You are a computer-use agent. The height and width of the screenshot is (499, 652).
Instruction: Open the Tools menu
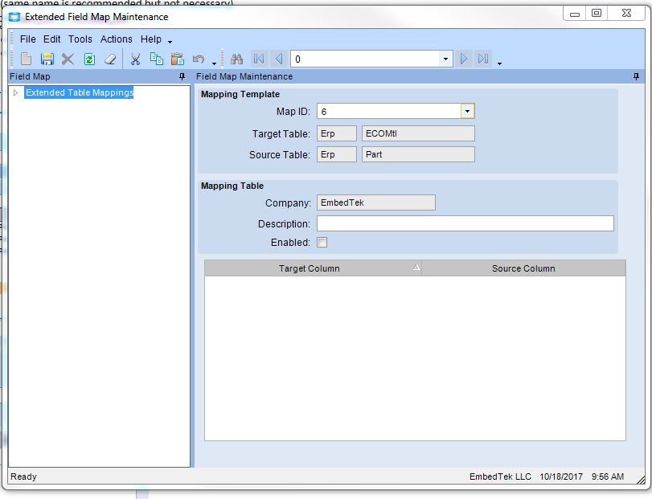click(80, 39)
